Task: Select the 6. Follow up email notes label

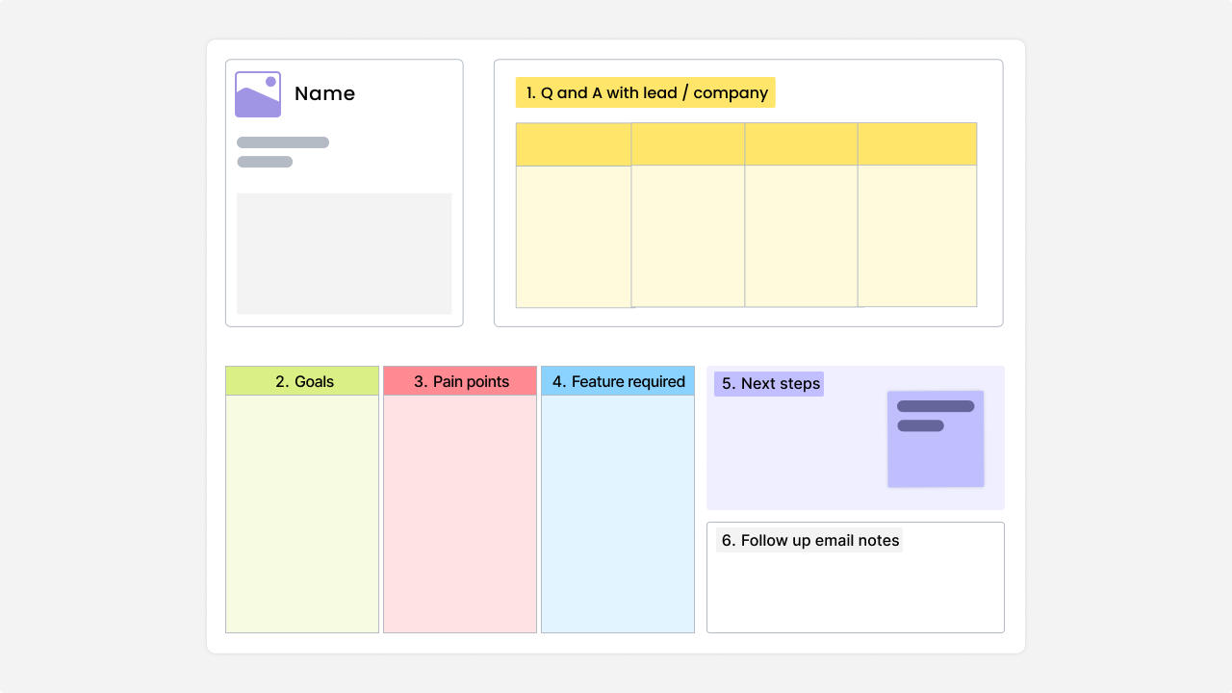Action: (809, 540)
